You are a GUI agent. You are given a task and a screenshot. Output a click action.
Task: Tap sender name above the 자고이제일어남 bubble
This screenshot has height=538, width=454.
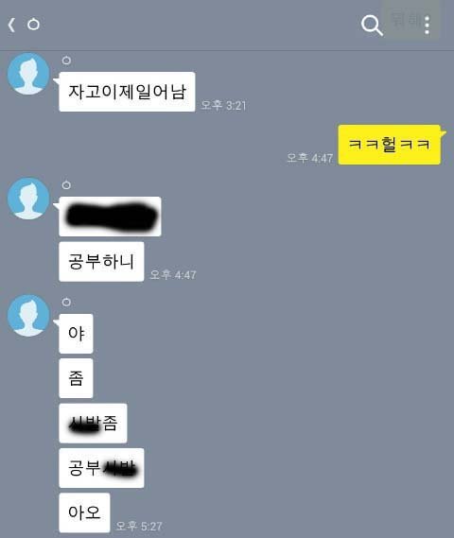66,61
